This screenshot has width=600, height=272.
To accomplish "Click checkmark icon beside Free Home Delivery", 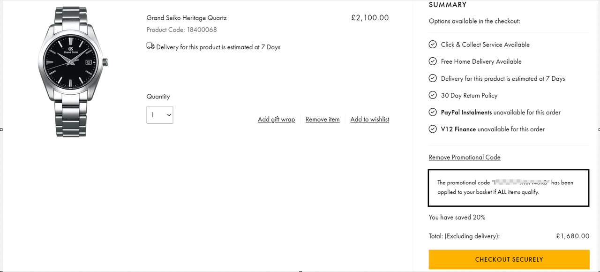I will [x=433, y=61].
